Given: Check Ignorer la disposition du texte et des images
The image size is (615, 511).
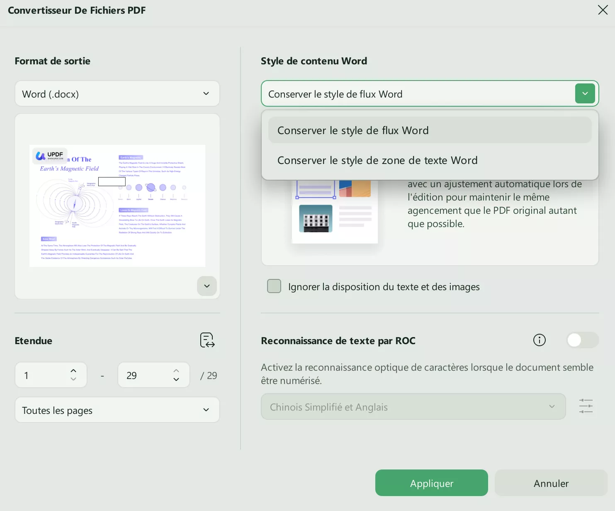Looking at the screenshot, I should [274, 286].
